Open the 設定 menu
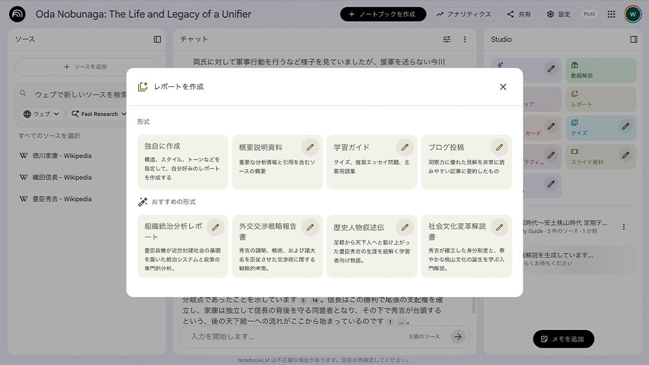 [558, 14]
